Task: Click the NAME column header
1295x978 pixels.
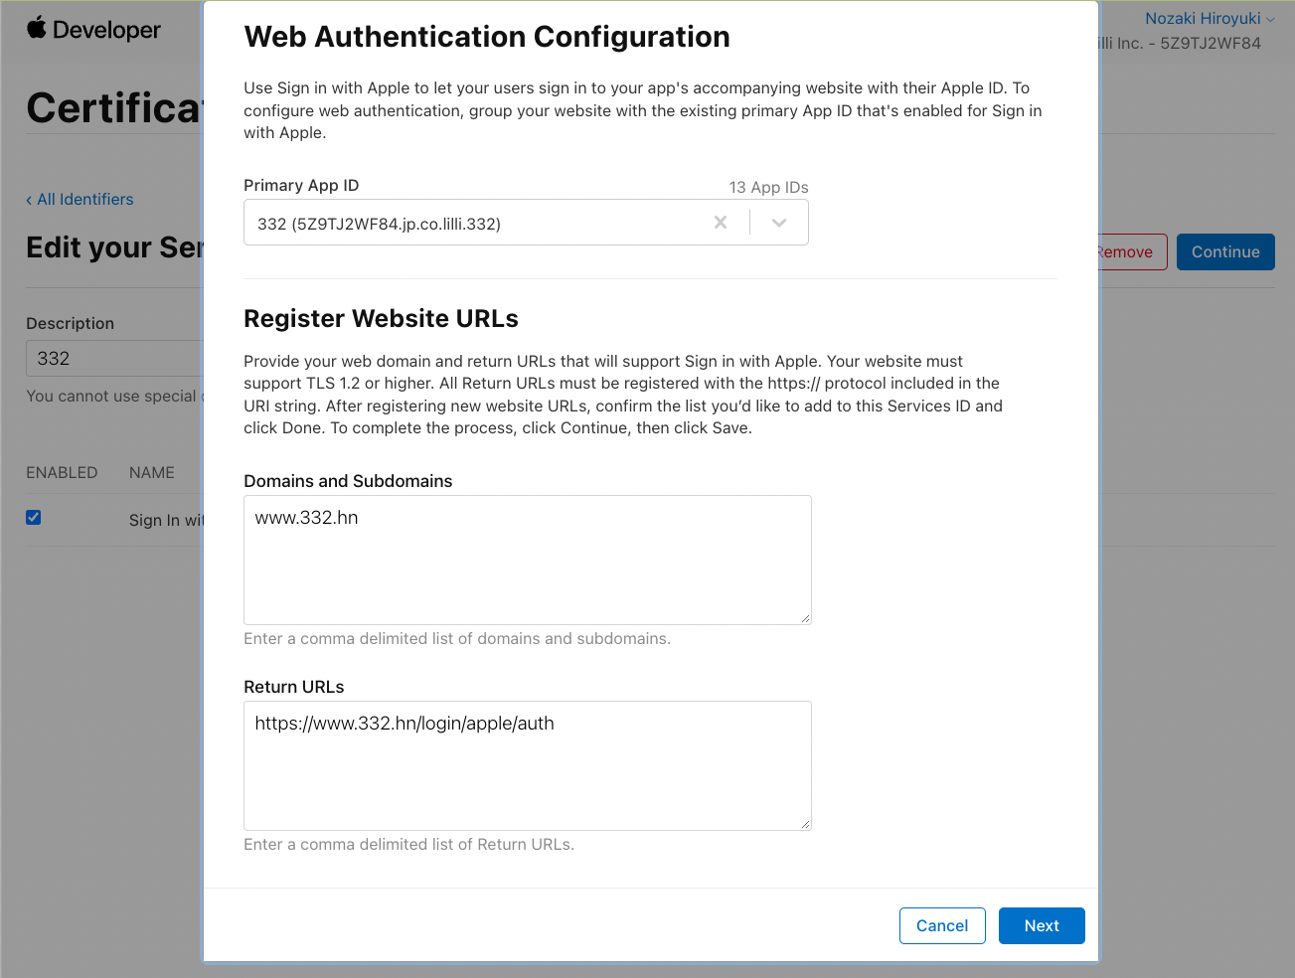Action: 152,472
